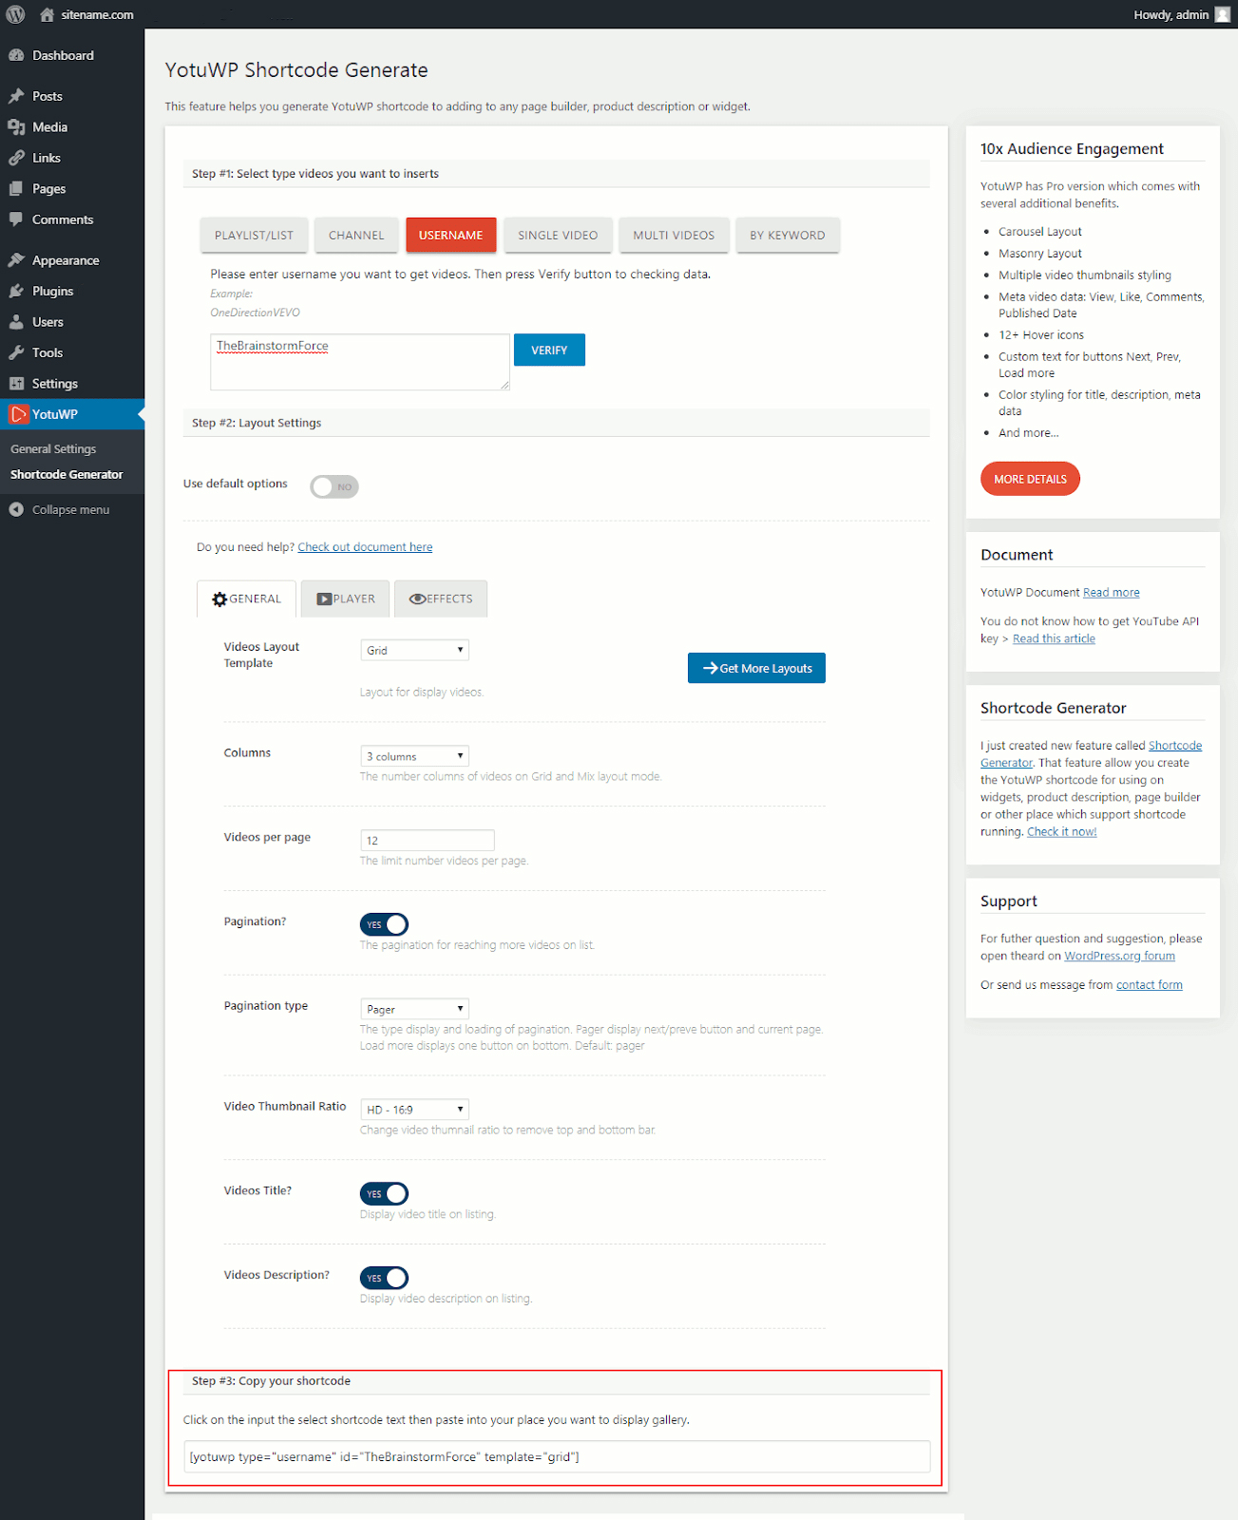Click the YotuWP play logo icon
Image resolution: width=1238 pixels, height=1520 pixels.
point(18,414)
